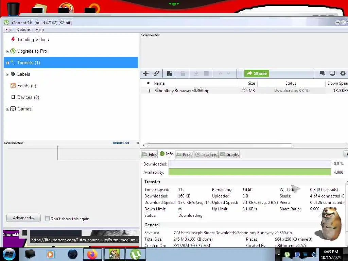Click the uTorrent taskbar button
This screenshot has height=261, width=348.
click(x=136, y=254)
